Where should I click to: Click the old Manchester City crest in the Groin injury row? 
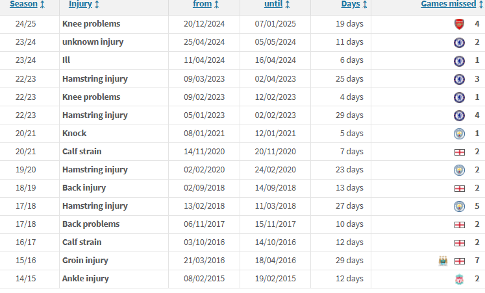(x=443, y=261)
